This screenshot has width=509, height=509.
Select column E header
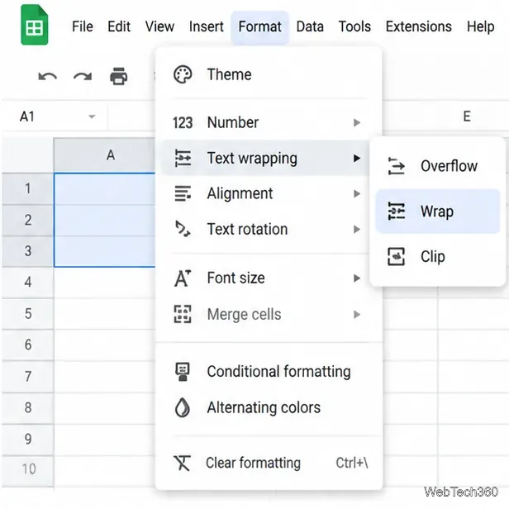click(x=467, y=117)
